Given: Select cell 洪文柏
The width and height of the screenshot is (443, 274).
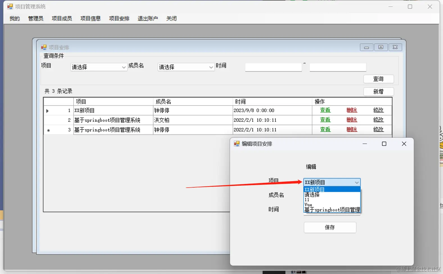Looking at the screenshot, I should pyautogui.click(x=193, y=120).
